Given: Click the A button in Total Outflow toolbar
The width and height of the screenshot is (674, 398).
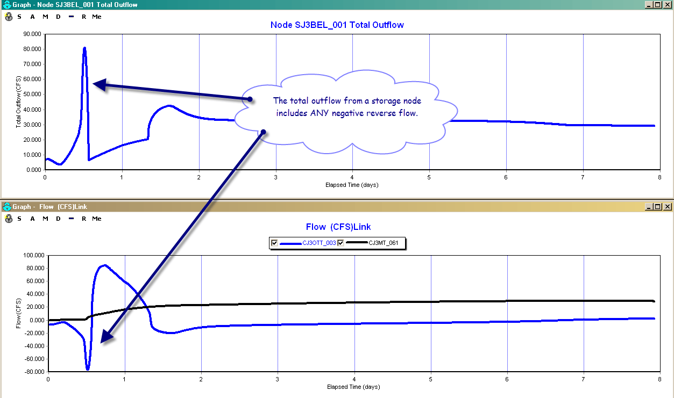Looking at the screenshot, I should (x=33, y=17).
